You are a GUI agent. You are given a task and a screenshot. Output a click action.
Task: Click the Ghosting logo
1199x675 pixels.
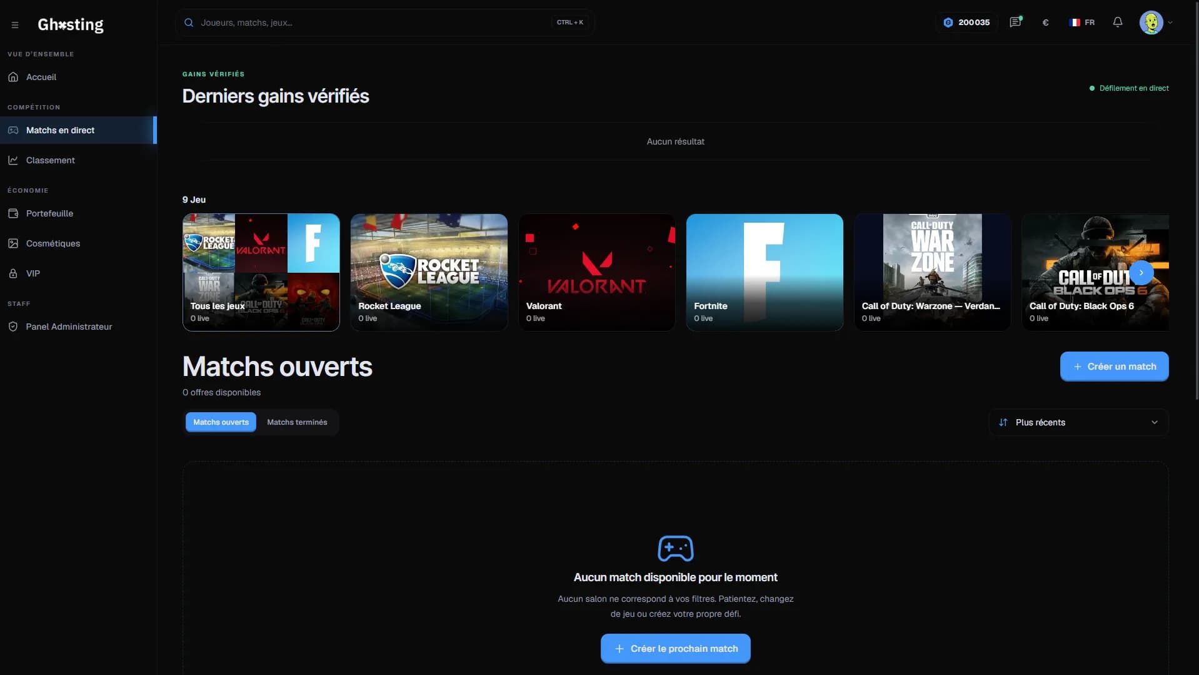[71, 24]
